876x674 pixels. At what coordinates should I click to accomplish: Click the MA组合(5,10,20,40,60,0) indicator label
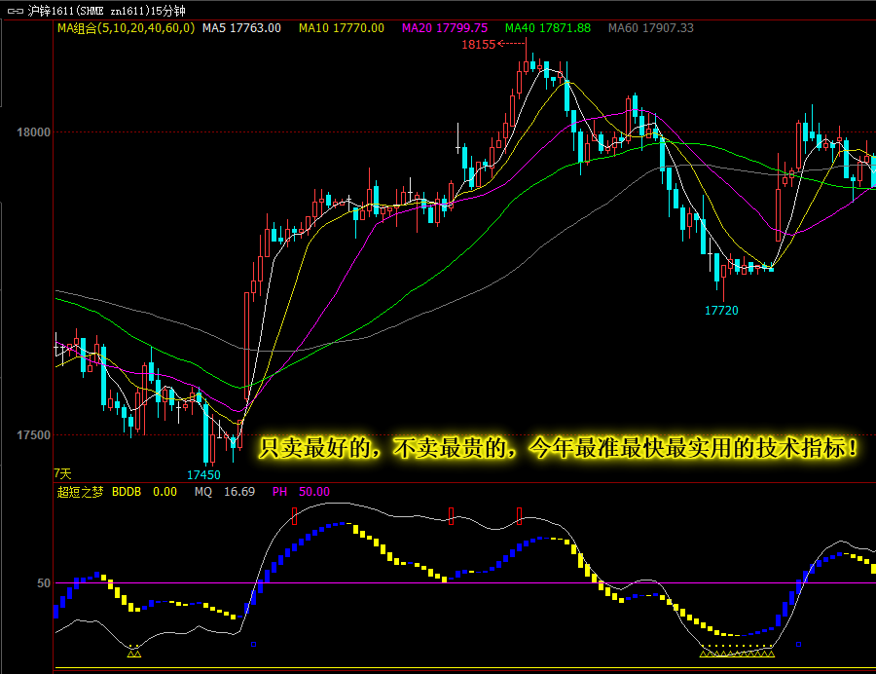(x=126, y=28)
